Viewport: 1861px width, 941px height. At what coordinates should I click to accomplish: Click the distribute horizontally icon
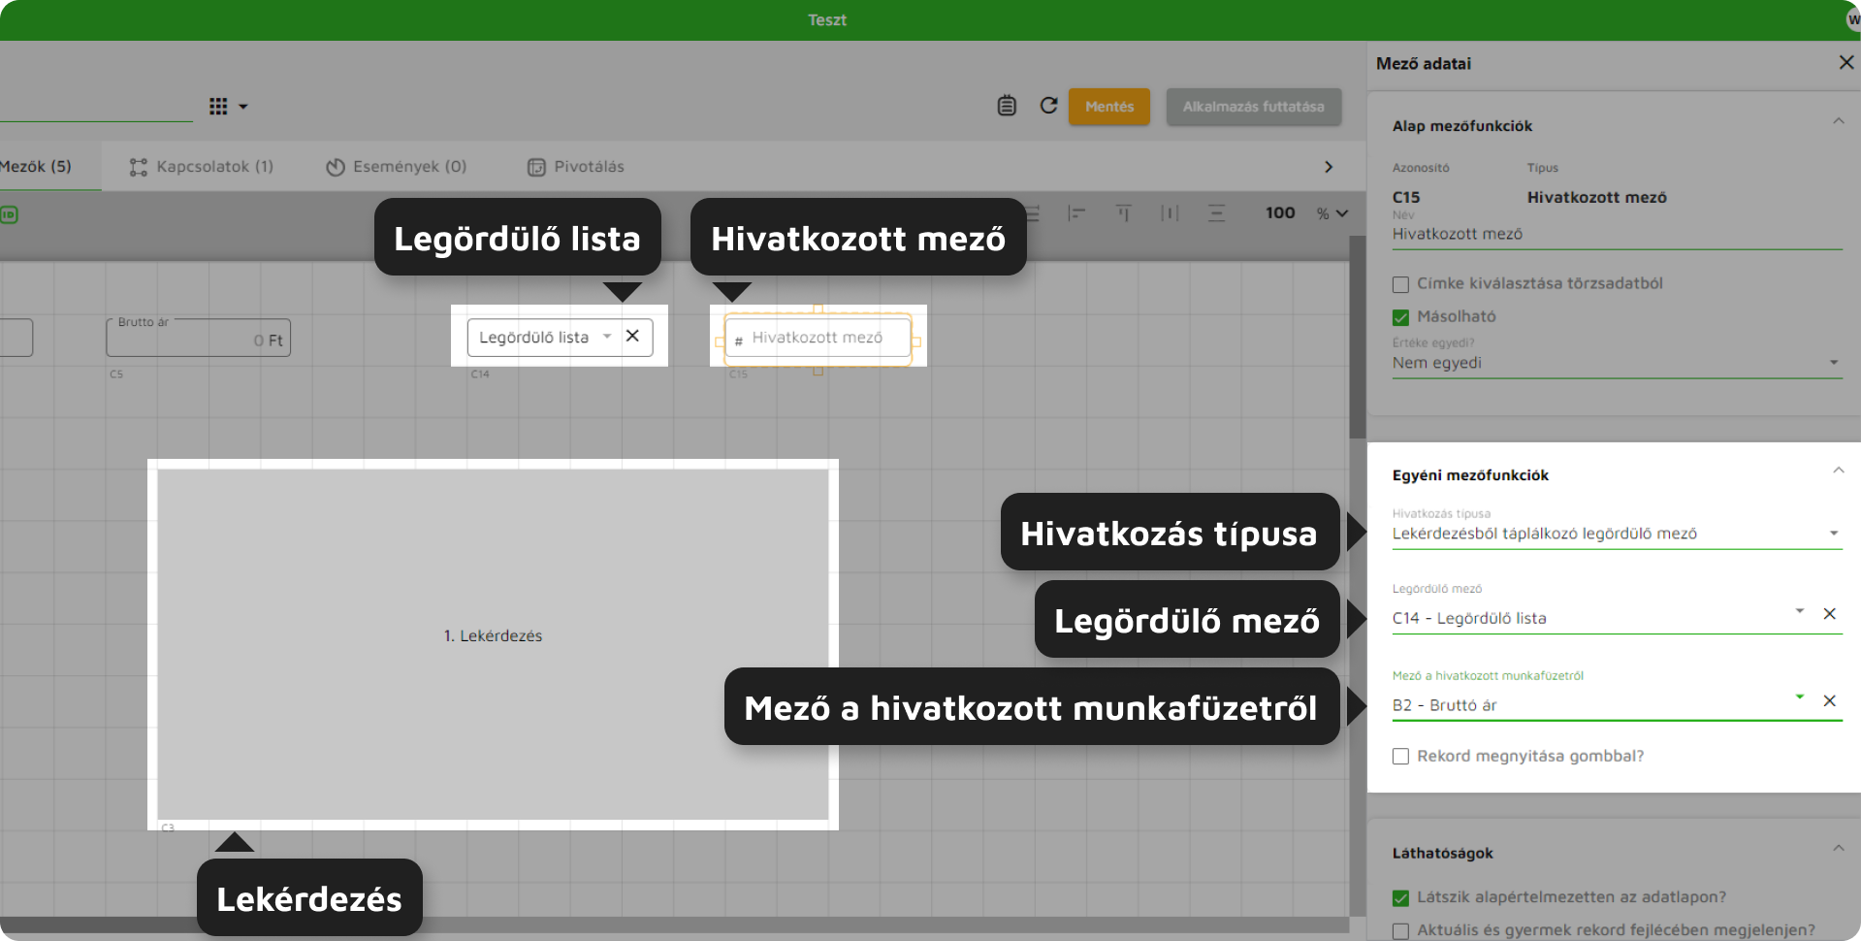coord(1170,213)
